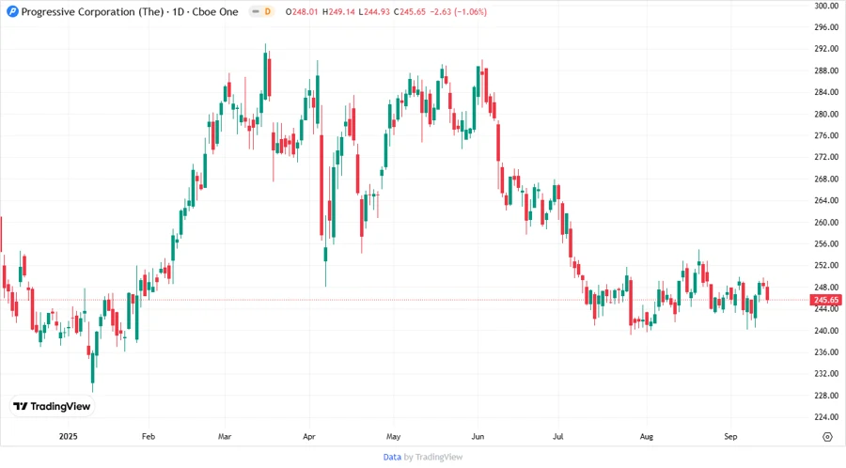This screenshot has height=468, width=846.
Task: Click the 256.00 price axis label
Action: point(826,243)
